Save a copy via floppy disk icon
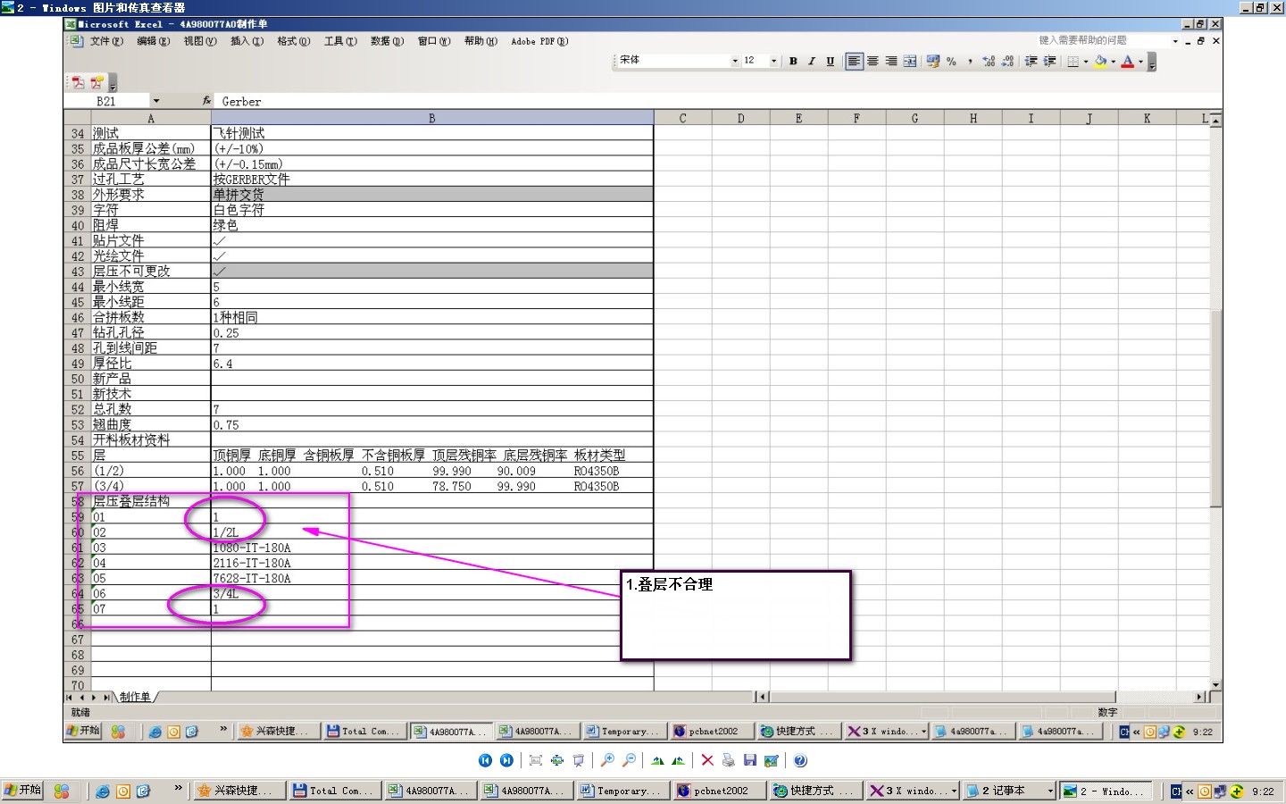This screenshot has height=804, width=1286. pos(750,760)
